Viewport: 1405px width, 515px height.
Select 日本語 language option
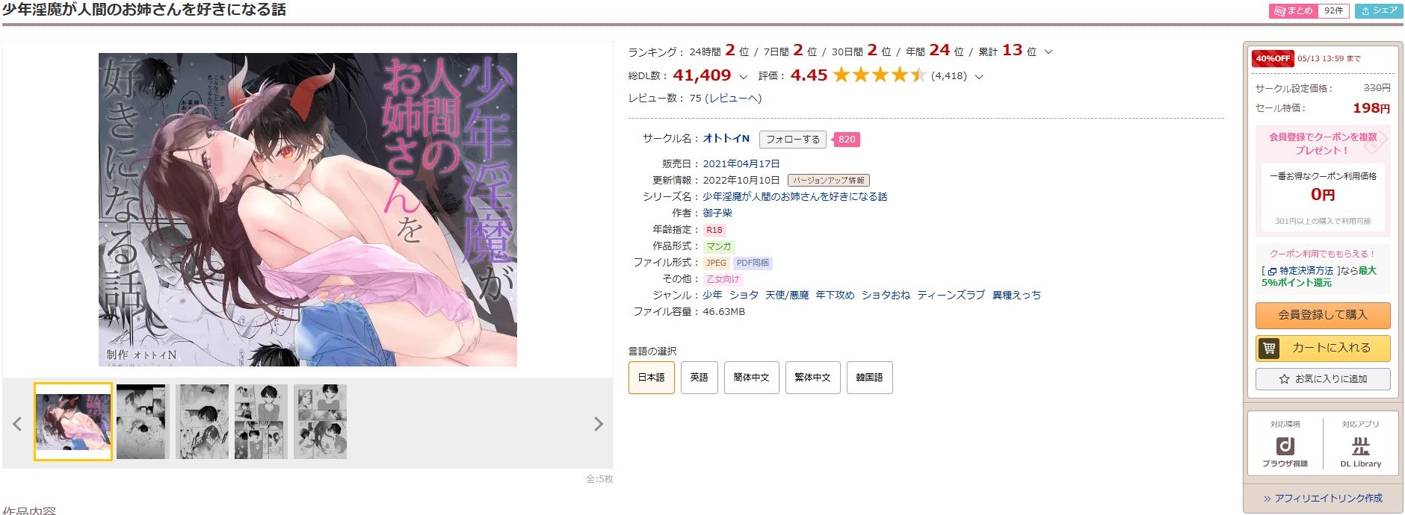click(651, 378)
